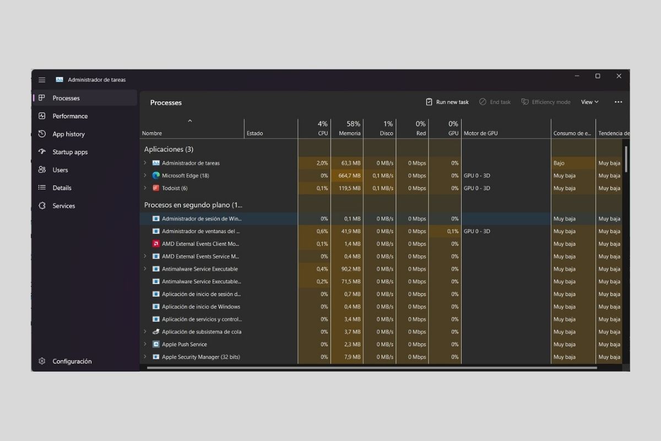The image size is (661, 441).
Task: Select the Processes tab in sidebar
Action: [x=66, y=98]
